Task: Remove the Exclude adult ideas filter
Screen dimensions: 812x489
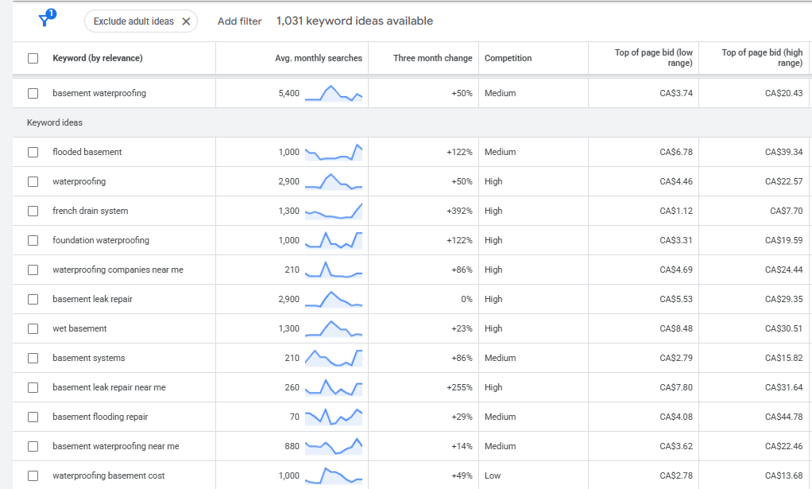Action: click(187, 21)
